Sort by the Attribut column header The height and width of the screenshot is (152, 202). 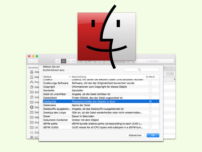[x=57, y=77]
